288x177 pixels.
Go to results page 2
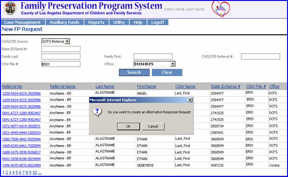(7, 173)
